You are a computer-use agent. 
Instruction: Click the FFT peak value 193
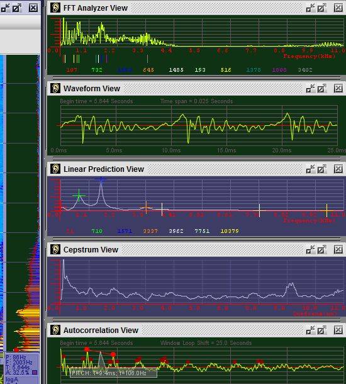200,70
